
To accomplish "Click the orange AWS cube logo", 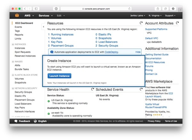I will [x=17, y=16].
